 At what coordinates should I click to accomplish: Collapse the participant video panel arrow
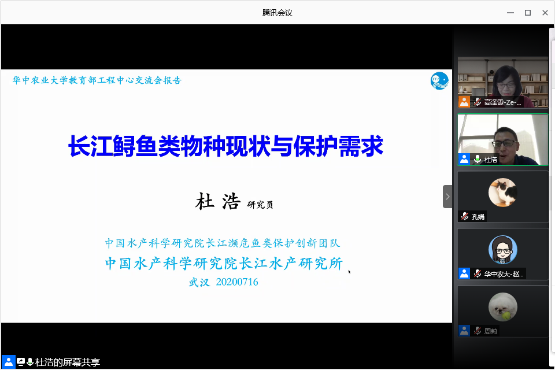[x=447, y=197]
